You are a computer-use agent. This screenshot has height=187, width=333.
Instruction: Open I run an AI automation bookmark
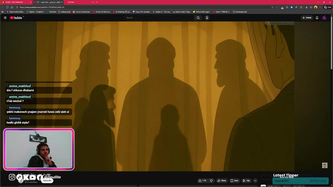click(x=82, y=12)
